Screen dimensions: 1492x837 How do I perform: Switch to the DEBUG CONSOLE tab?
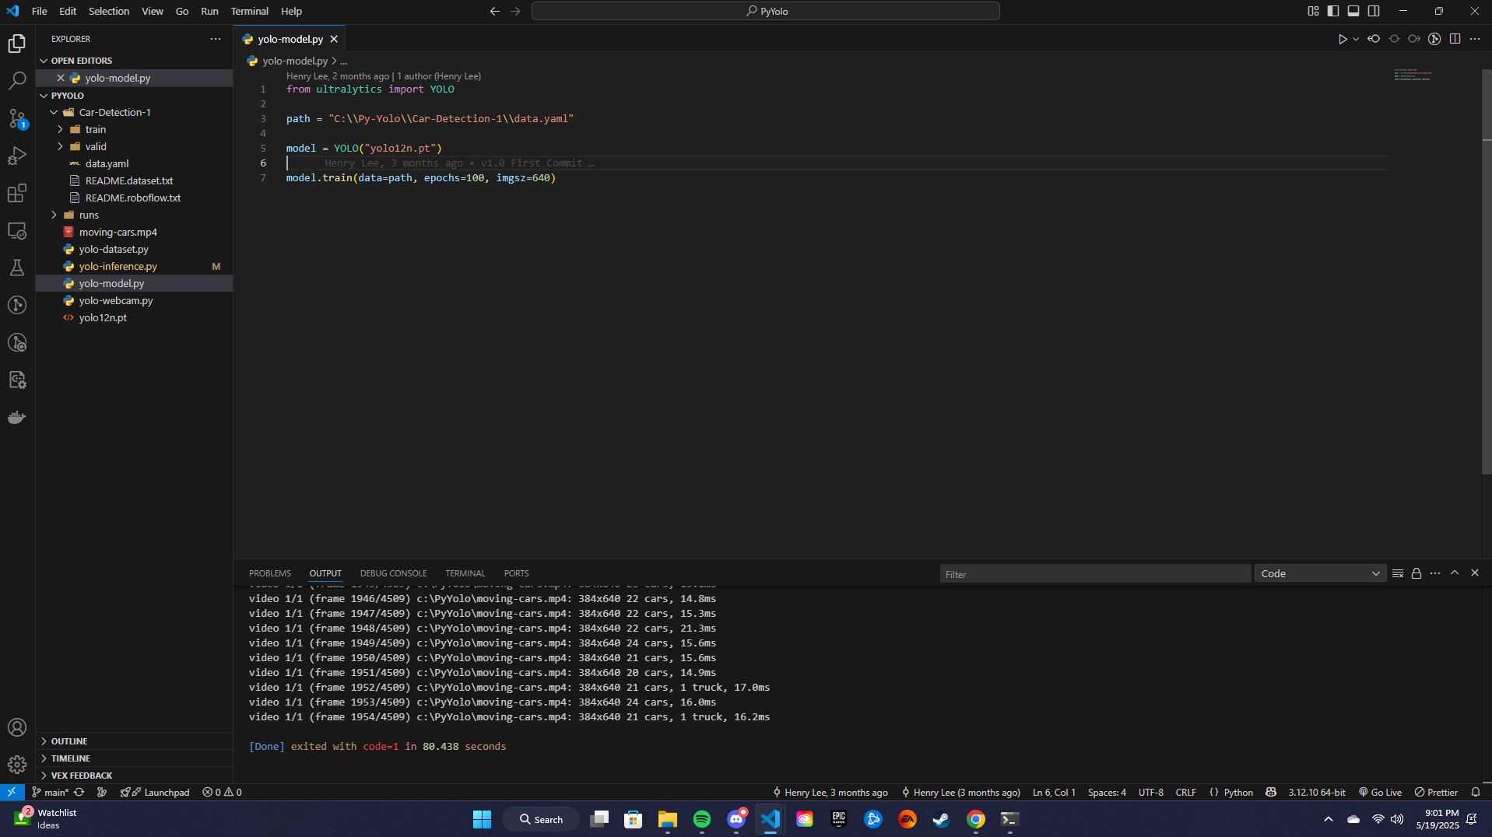393,573
